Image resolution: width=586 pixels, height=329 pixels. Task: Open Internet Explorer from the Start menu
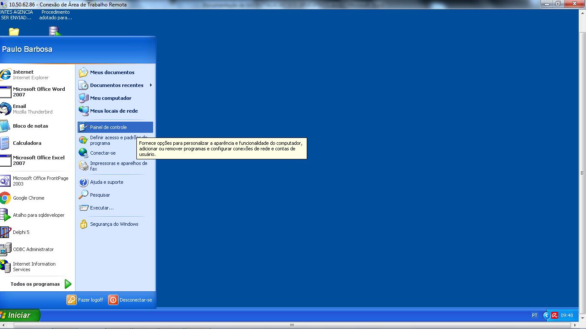pos(37,75)
